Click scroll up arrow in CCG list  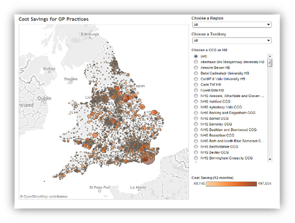pyautogui.click(x=270, y=56)
